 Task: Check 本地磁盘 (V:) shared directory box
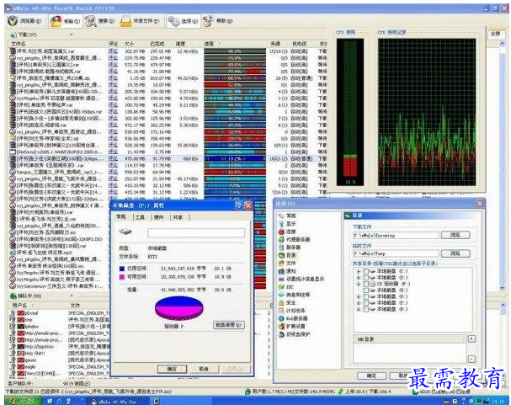coord(366,309)
